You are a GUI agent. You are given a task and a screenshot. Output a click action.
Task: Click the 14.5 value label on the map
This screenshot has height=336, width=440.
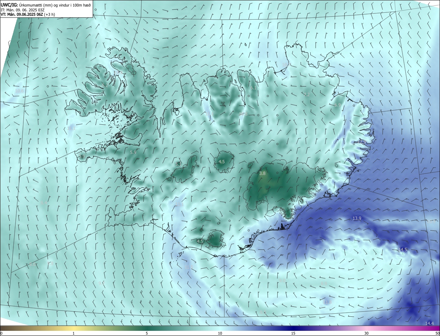[x=403, y=249]
